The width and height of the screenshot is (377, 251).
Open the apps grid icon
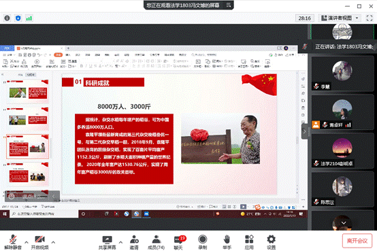tap(249, 242)
